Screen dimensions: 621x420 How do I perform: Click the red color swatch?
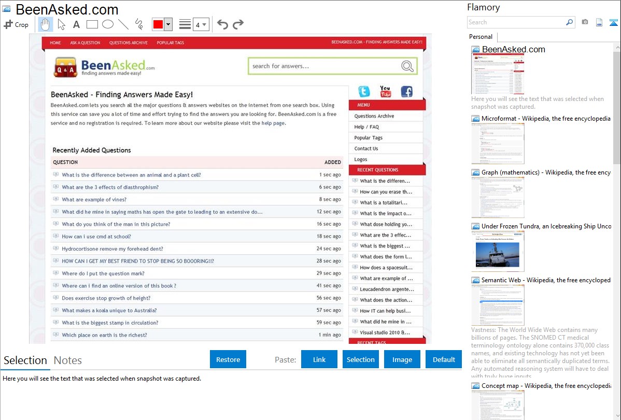point(158,24)
